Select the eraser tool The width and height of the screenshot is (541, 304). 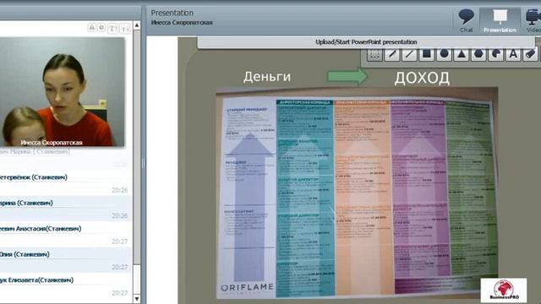[x=530, y=54]
